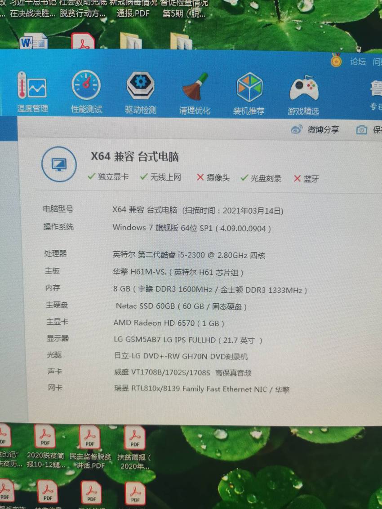This screenshot has width=382, height=509.
Task: Click the 电脑型号 row label
Action: pos(58,209)
